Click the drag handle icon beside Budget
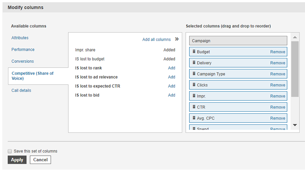 194,51
